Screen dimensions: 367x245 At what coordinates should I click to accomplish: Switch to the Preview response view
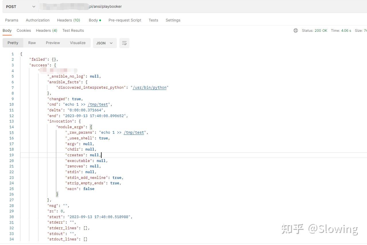(x=53, y=43)
